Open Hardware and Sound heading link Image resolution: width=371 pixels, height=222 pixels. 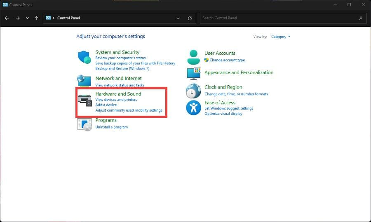(x=118, y=94)
